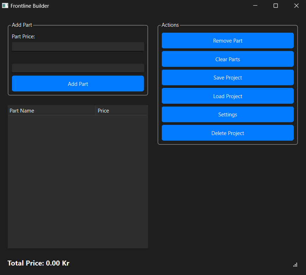Remove the selected part
The height and width of the screenshot is (275, 306).
click(227, 40)
